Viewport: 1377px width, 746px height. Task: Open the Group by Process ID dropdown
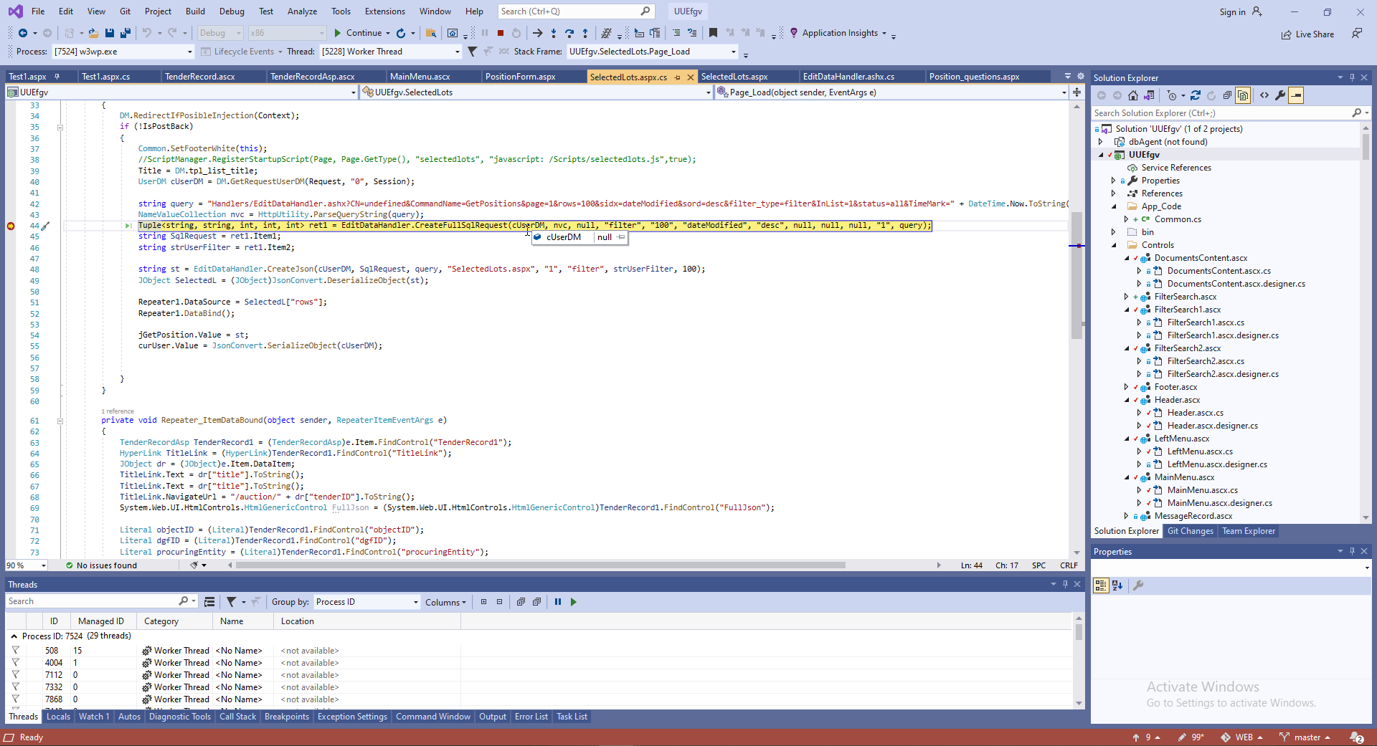[366, 602]
